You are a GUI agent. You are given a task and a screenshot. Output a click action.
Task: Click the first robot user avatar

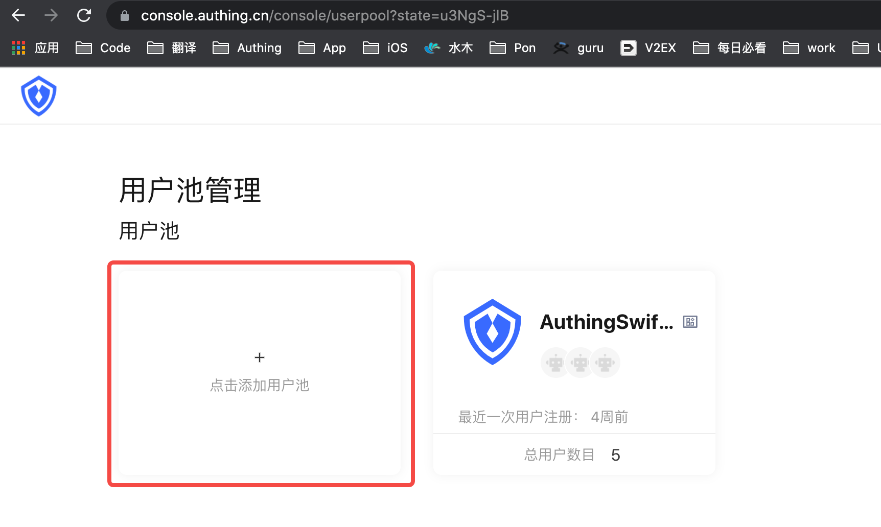click(555, 363)
